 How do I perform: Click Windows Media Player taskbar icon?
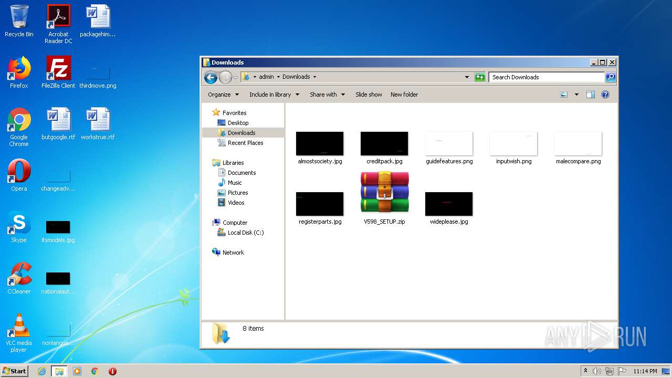pyautogui.click(x=77, y=371)
